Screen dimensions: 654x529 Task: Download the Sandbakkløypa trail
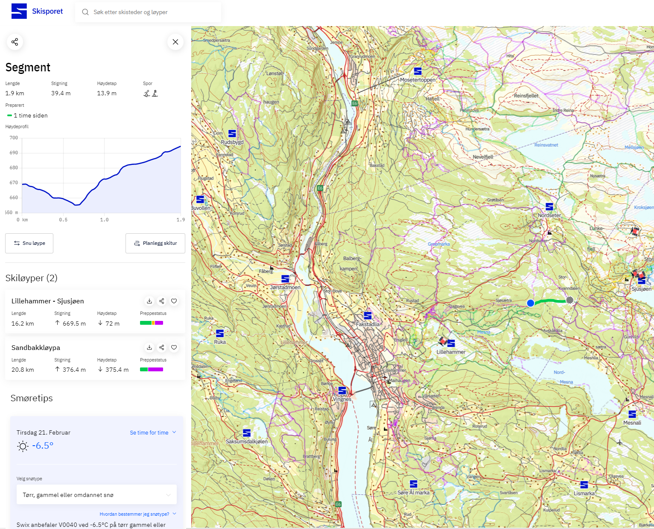(x=149, y=347)
